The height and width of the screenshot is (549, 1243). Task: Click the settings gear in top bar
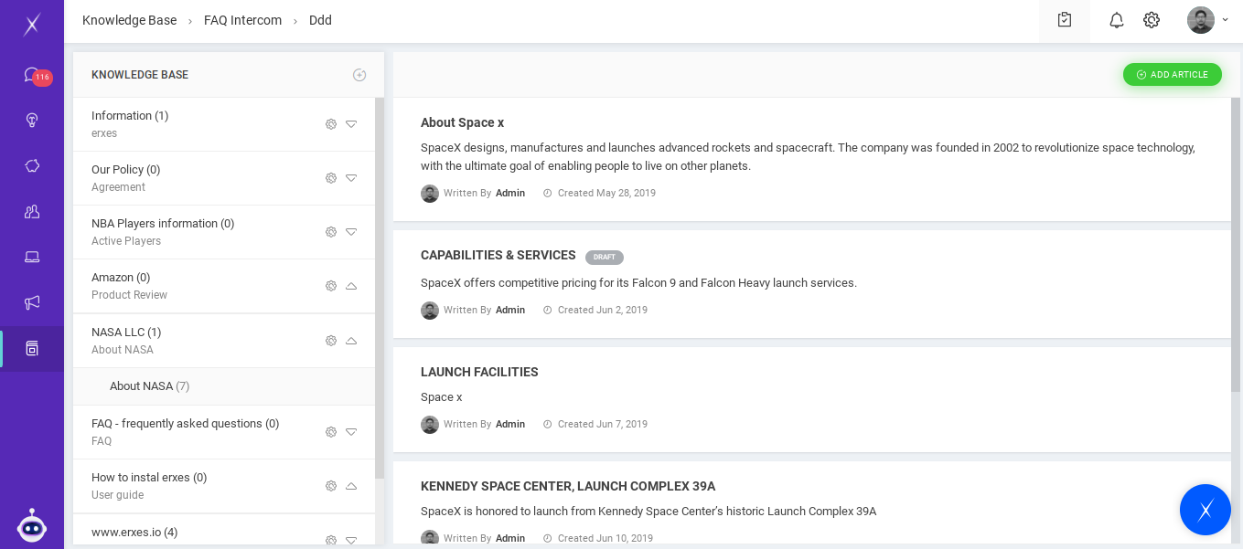point(1152,20)
